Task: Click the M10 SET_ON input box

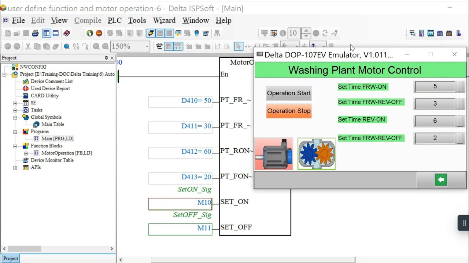Action: [180, 204]
